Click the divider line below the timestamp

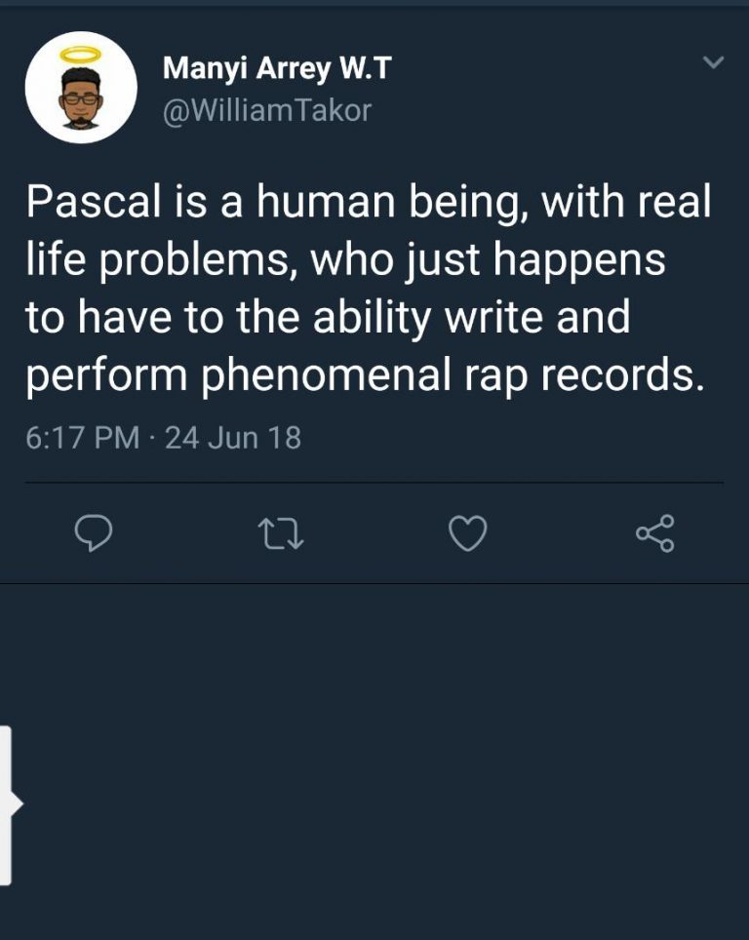(374, 482)
